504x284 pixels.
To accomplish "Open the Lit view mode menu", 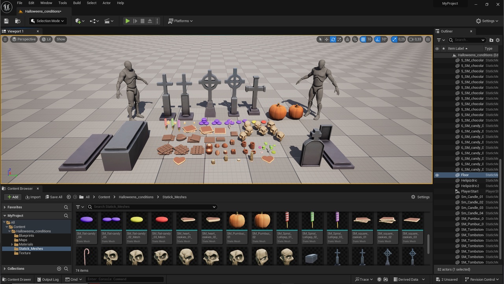I will tap(46, 39).
